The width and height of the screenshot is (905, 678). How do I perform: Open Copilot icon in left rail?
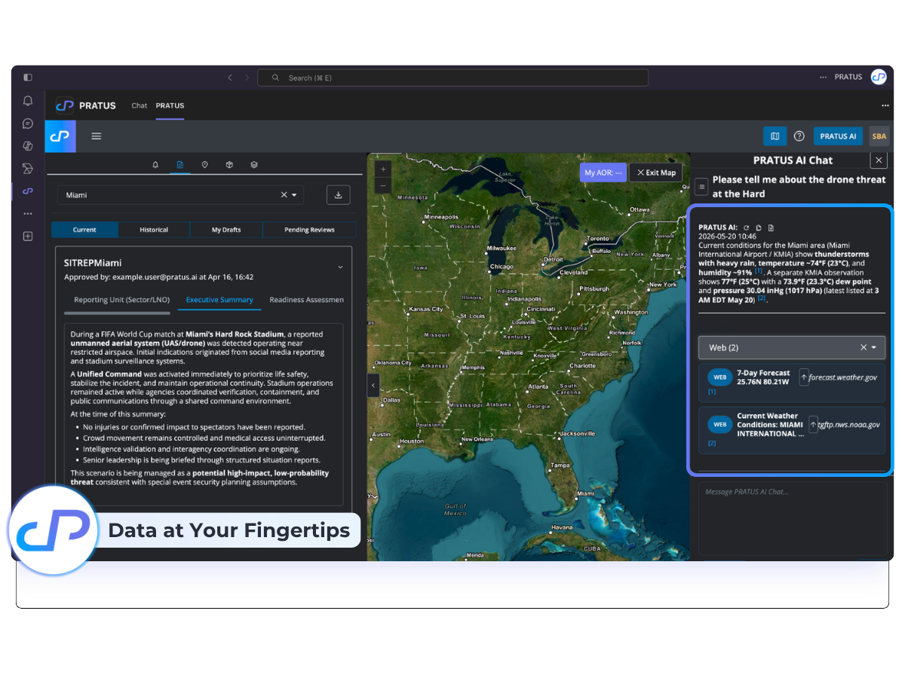[x=28, y=146]
